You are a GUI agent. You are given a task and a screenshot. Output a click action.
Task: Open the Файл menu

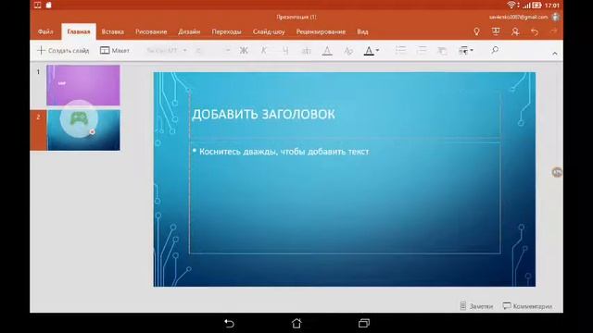[x=45, y=31]
